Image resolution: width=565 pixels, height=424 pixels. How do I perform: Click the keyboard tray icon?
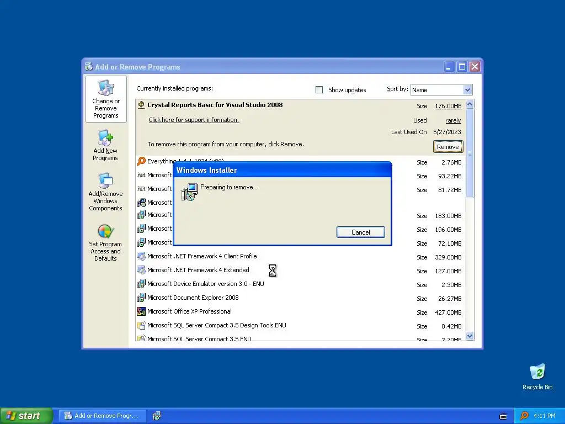(x=503, y=416)
